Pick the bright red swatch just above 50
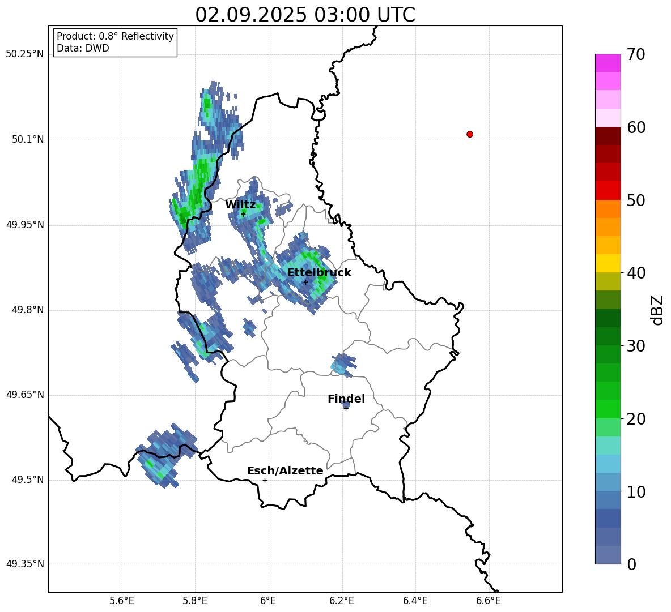Image resolution: width=671 pixels, height=612 pixels. point(608,191)
